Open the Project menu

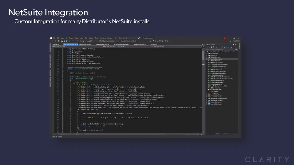[x=71, y=38]
